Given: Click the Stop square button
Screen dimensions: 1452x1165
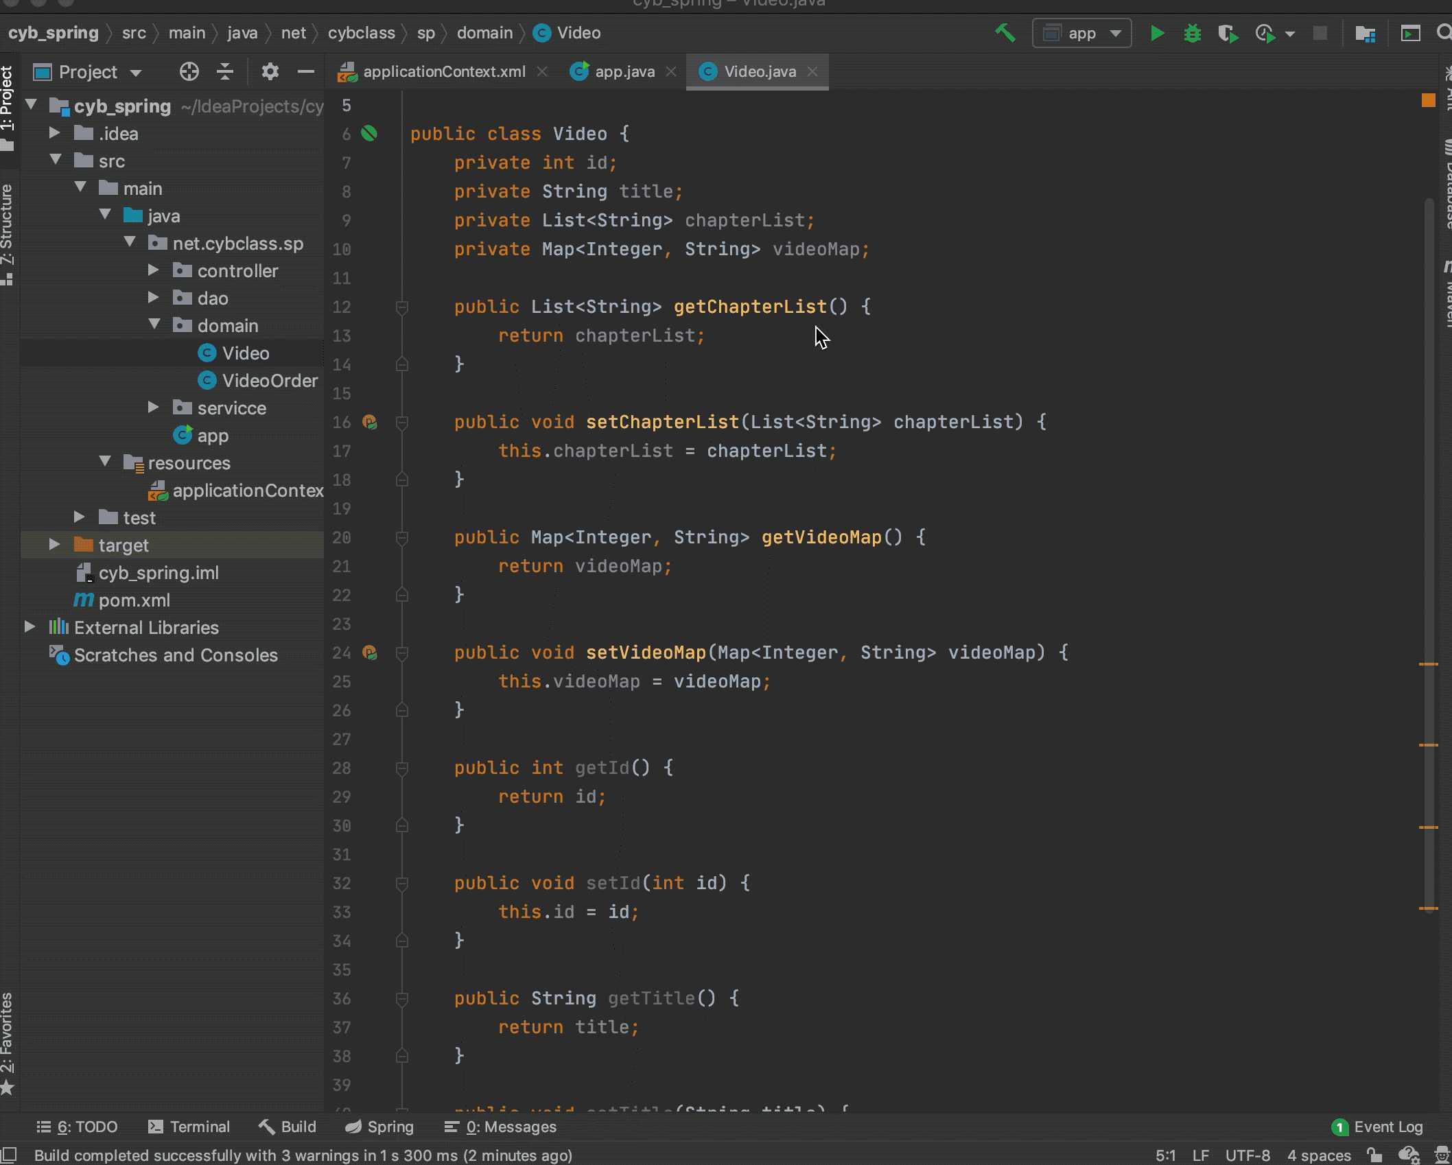Looking at the screenshot, I should click(1320, 33).
